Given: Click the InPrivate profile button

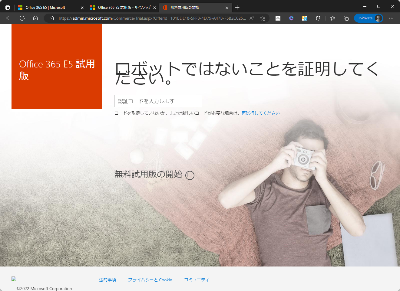Looking at the screenshot, I should pos(369,18).
